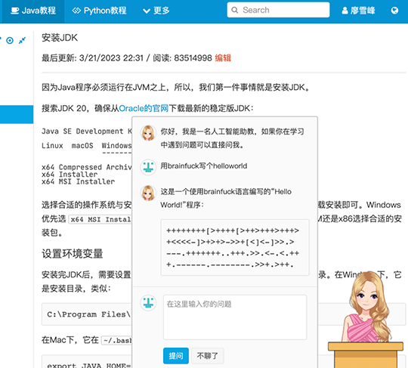
Task: Click the red 编辑 edit link
Action: pyautogui.click(x=223, y=57)
